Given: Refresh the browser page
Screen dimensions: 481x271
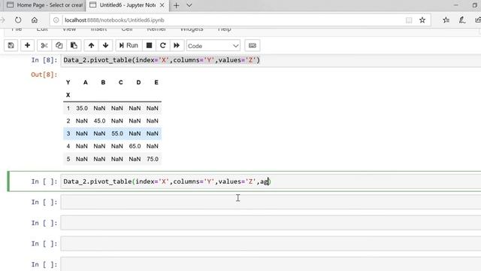Looking at the screenshot, I should coord(18,20).
